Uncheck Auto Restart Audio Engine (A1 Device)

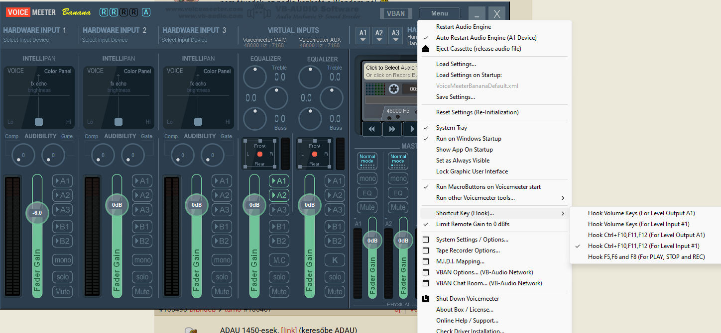coord(486,38)
